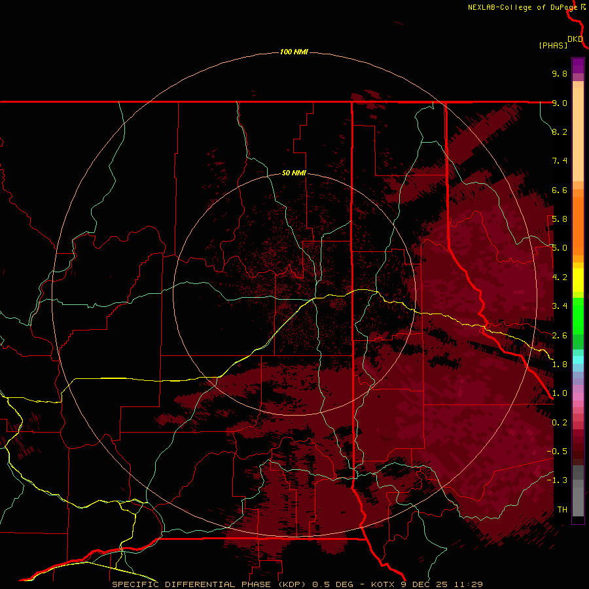Select the -1.3 scale value

(x=557, y=480)
